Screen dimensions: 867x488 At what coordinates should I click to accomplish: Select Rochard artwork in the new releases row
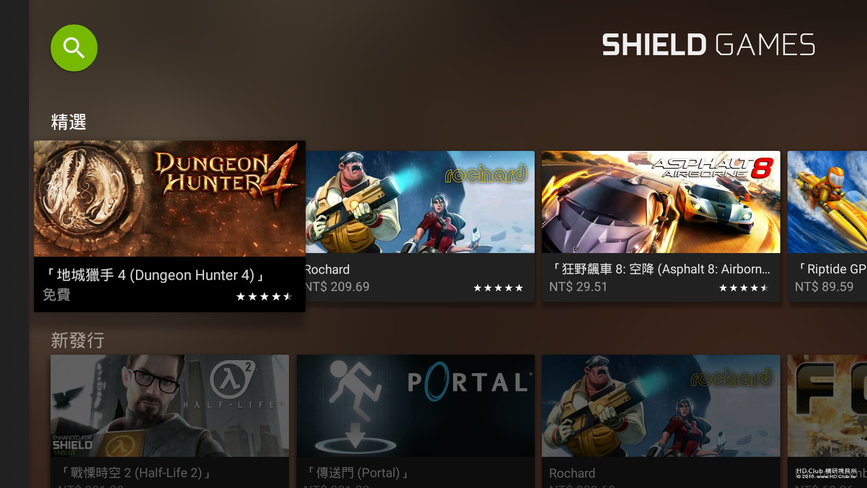661,405
